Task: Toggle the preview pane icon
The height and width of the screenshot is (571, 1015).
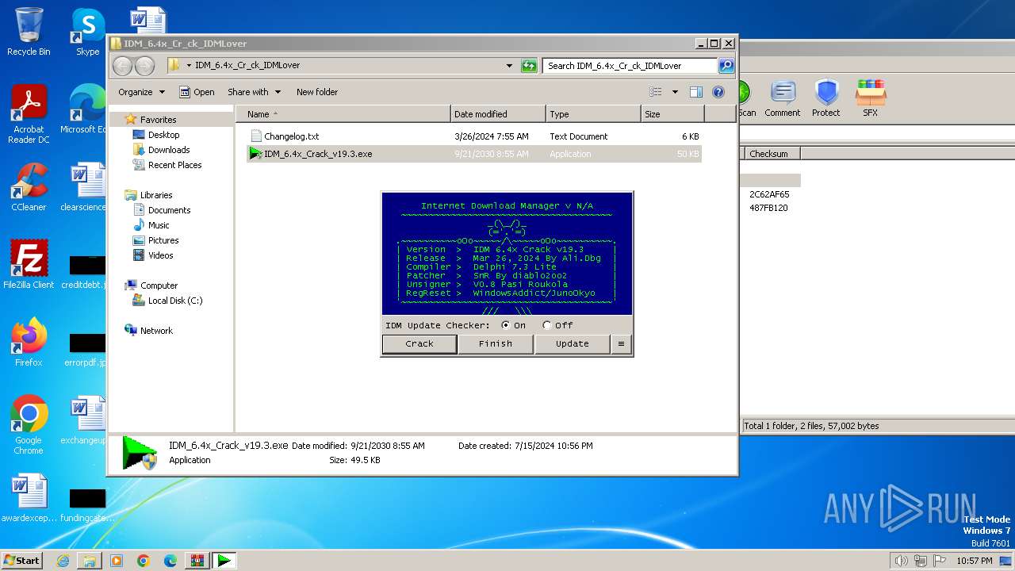Action: coord(695,92)
